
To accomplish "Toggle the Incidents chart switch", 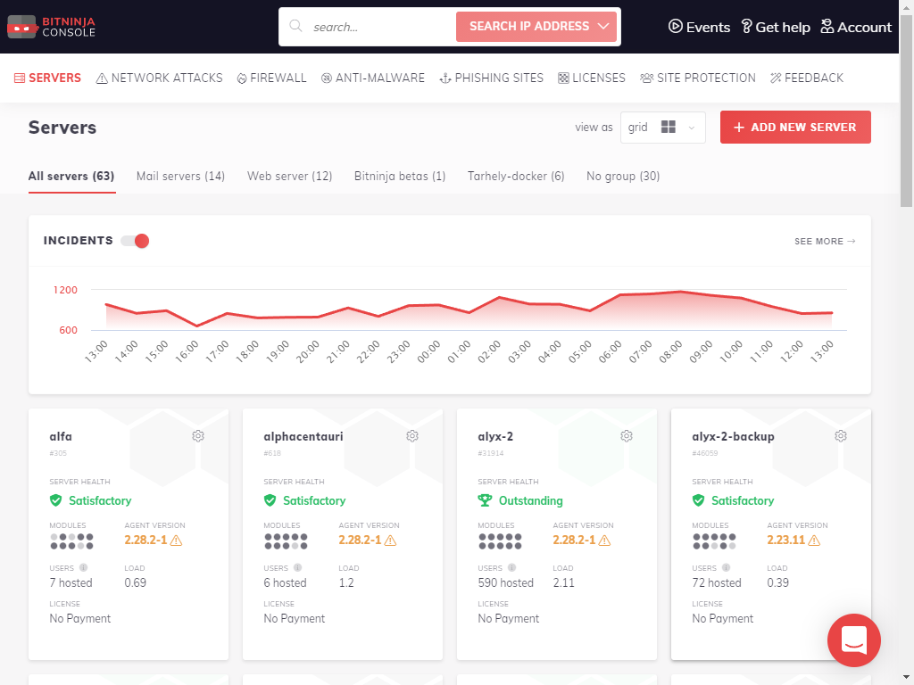I will [135, 241].
